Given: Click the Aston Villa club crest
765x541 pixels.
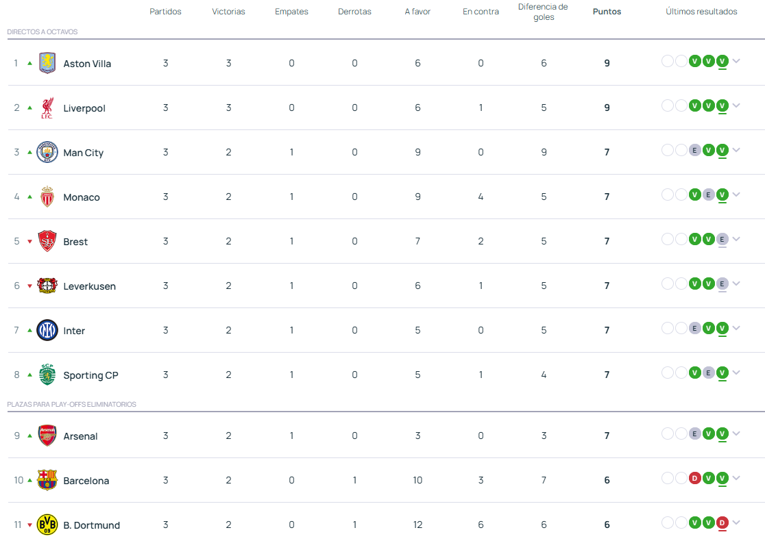Looking at the screenshot, I should (47, 63).
